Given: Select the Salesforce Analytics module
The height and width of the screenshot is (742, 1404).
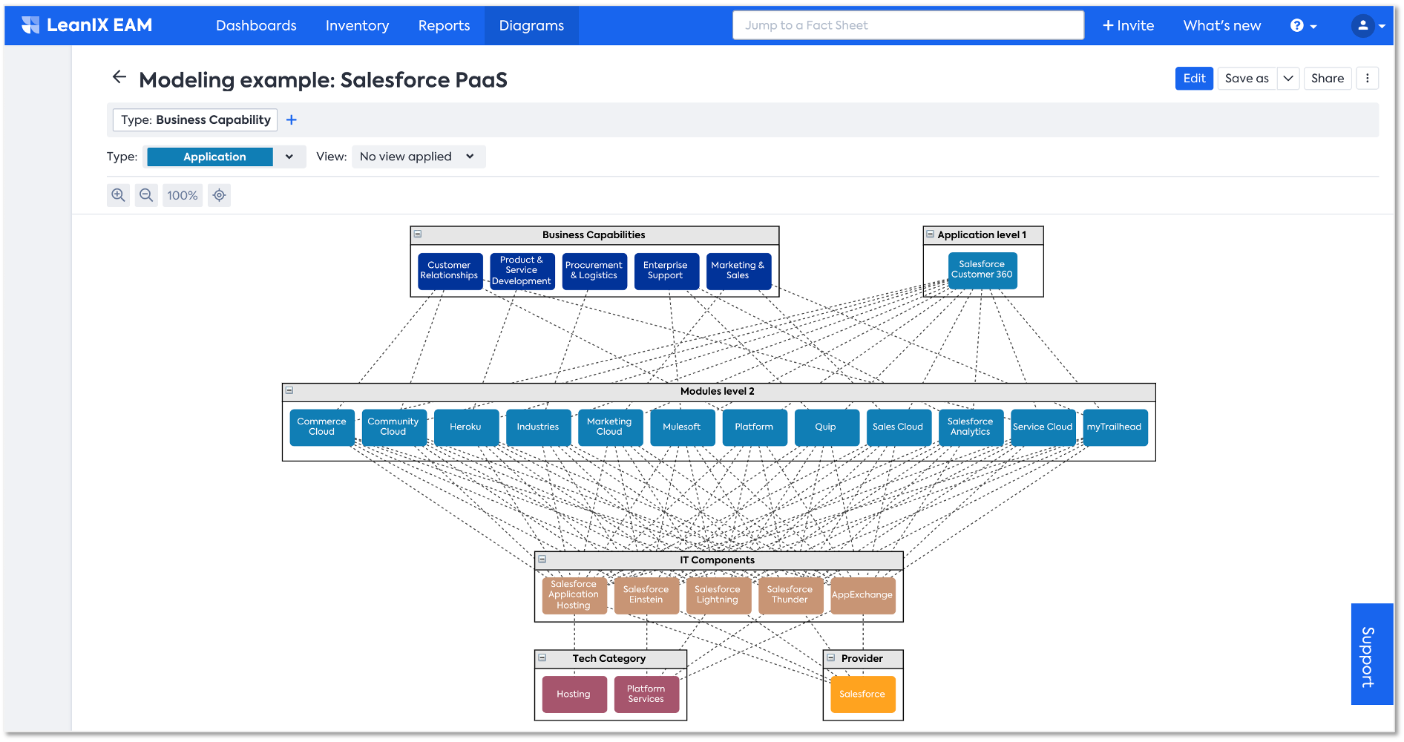Looking at the screenshot, I should [971, 427].
